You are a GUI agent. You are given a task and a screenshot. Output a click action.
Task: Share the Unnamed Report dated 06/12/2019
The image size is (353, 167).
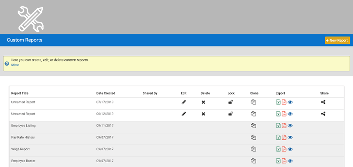[323, 114]
